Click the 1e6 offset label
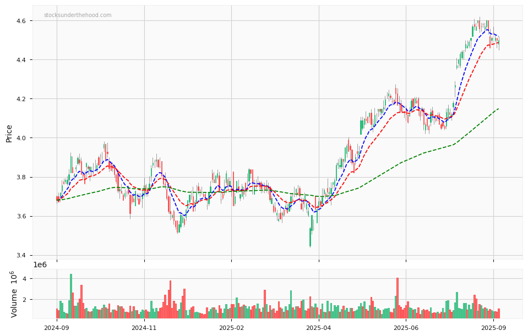The image size is (528, 336). pos(40,265)
